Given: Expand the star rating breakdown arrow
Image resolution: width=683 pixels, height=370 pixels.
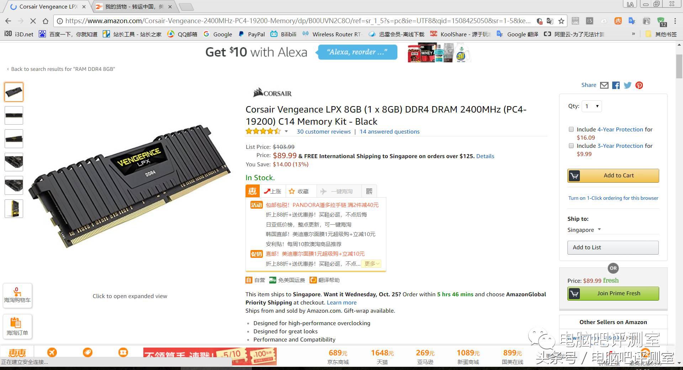Looking at the screenshot, I should coord(286,131).
